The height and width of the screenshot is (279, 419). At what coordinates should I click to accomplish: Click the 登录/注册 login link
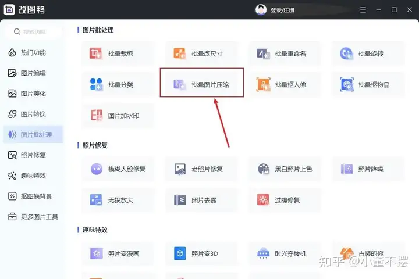(283, 10)
